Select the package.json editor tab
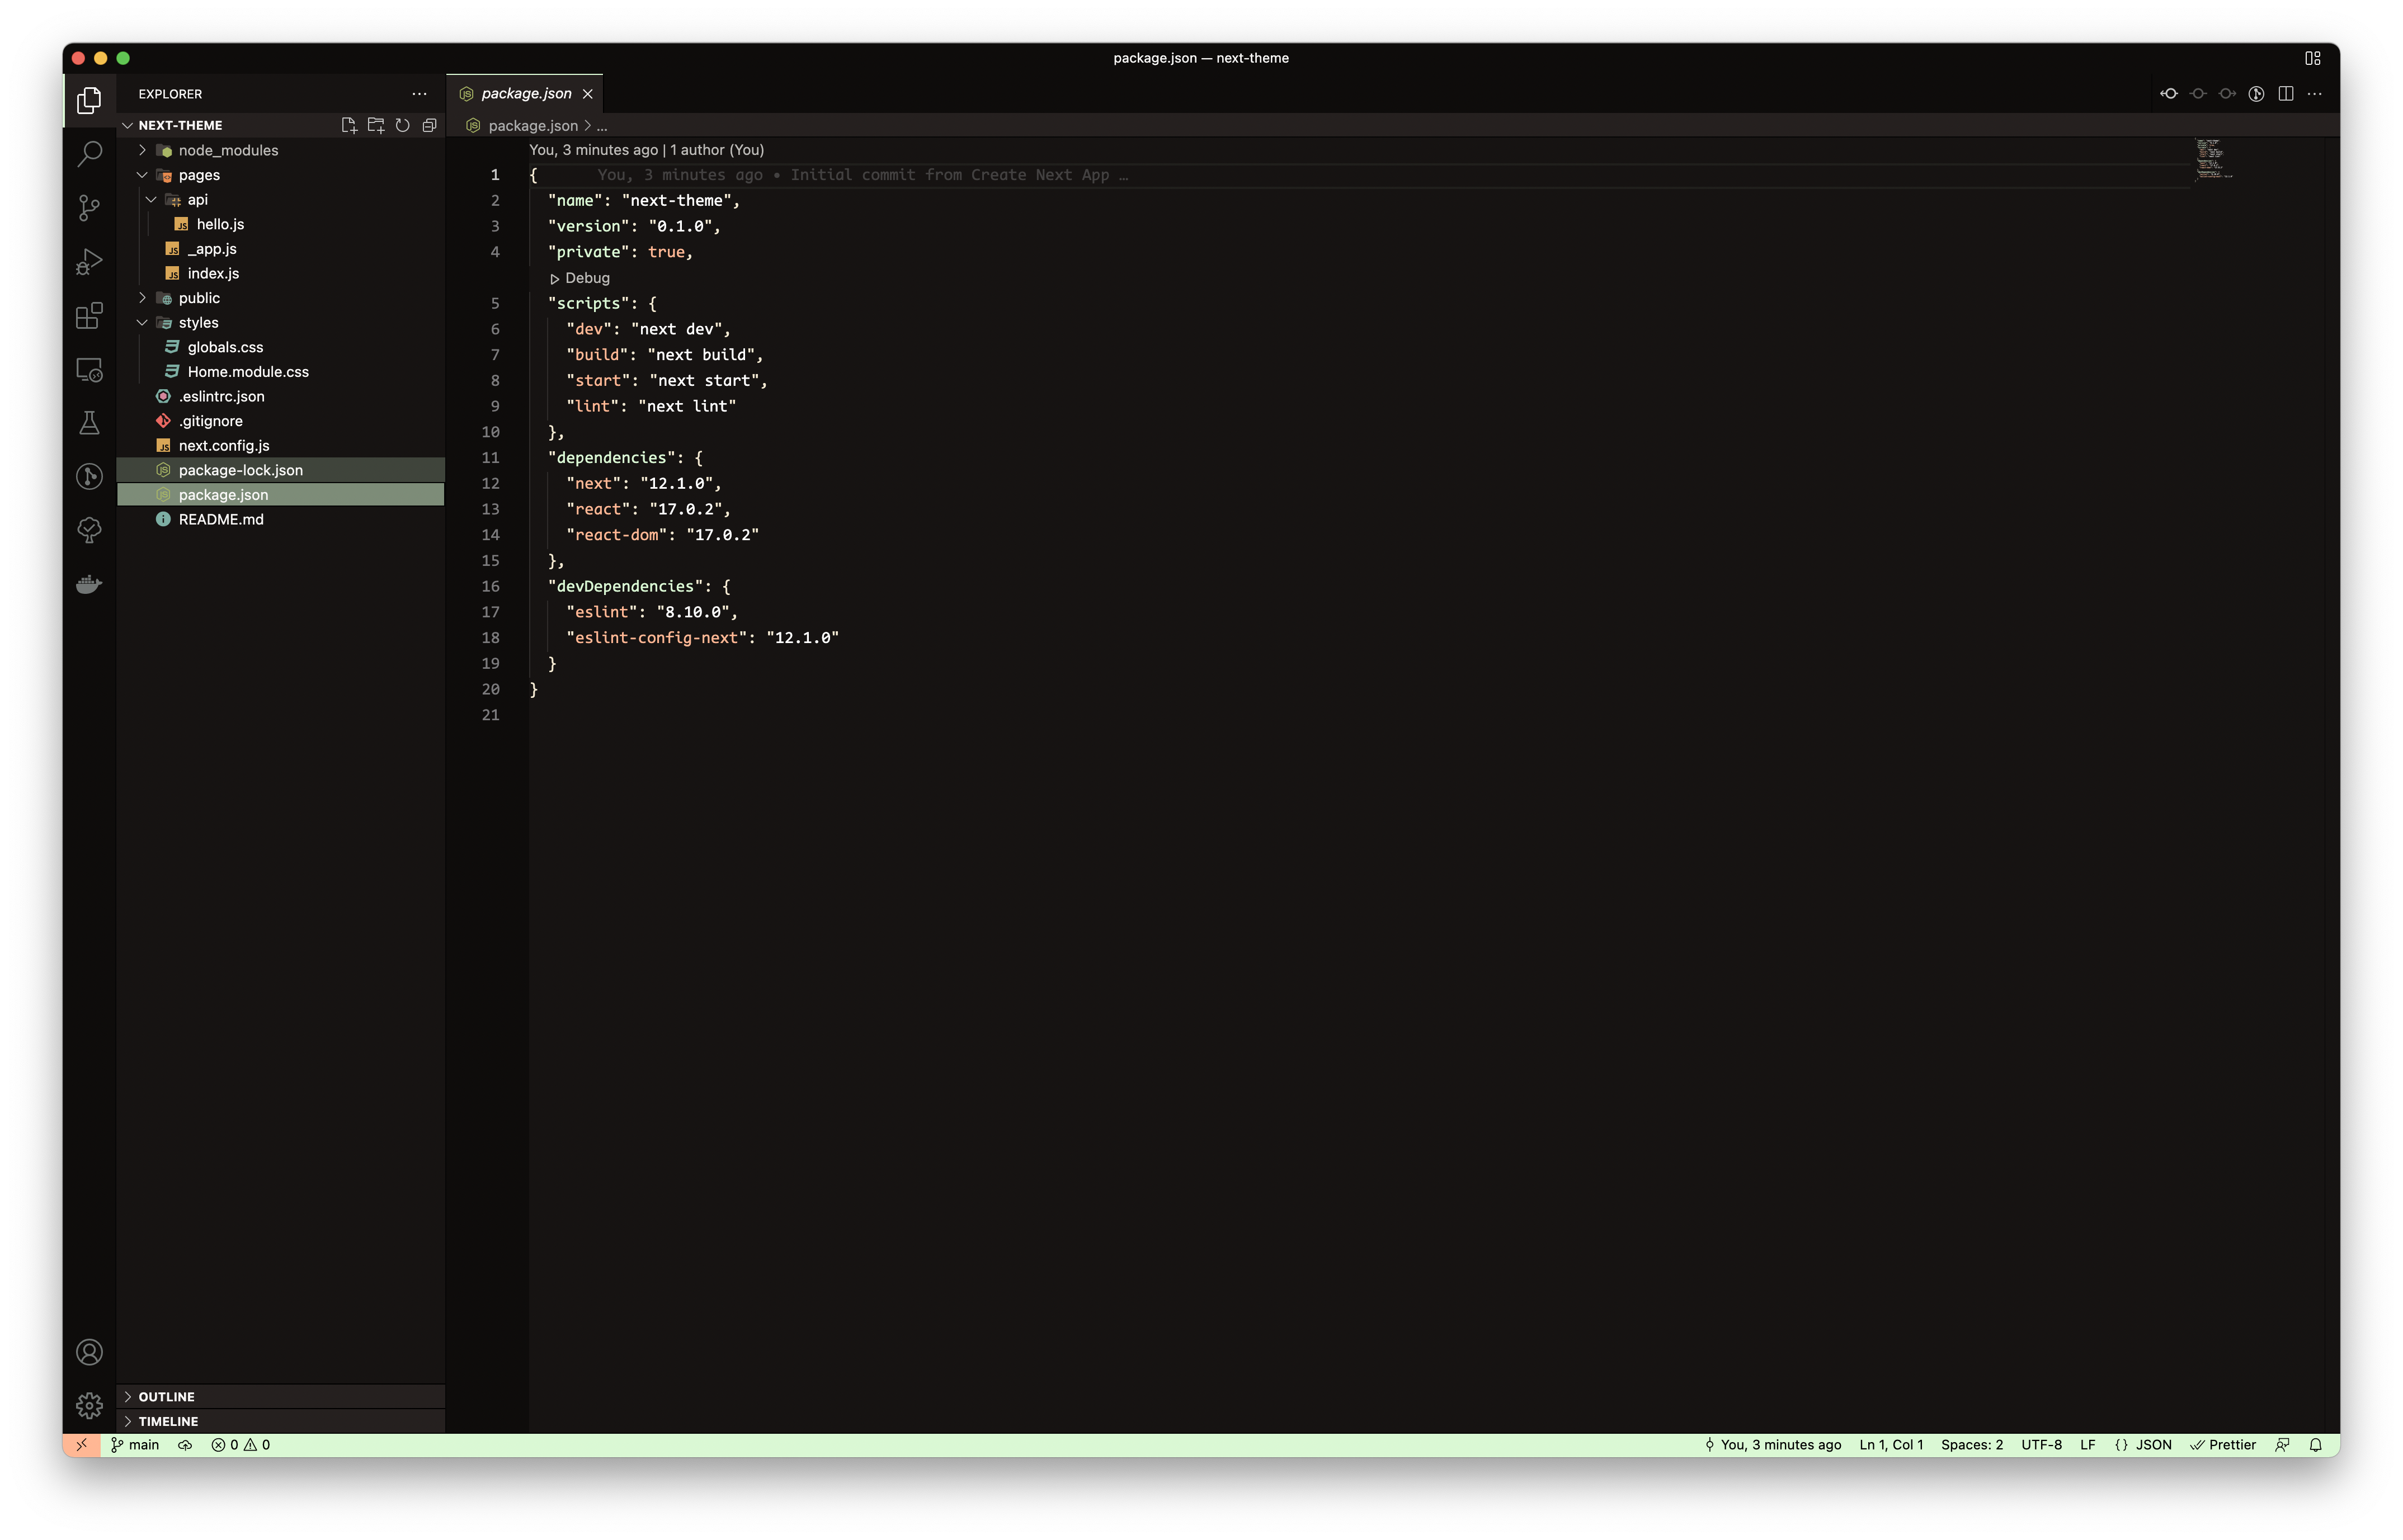The image size is (2403, 1540). (526, 93)
